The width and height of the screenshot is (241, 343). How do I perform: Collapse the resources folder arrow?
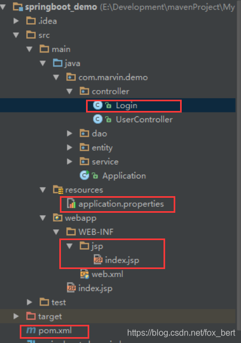43,190
